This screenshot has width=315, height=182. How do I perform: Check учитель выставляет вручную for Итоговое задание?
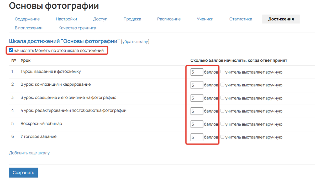(x=222, y=137)
